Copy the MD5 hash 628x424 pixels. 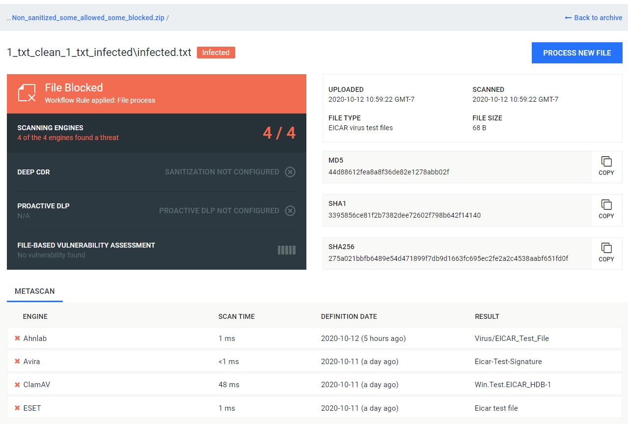[606, 167]
